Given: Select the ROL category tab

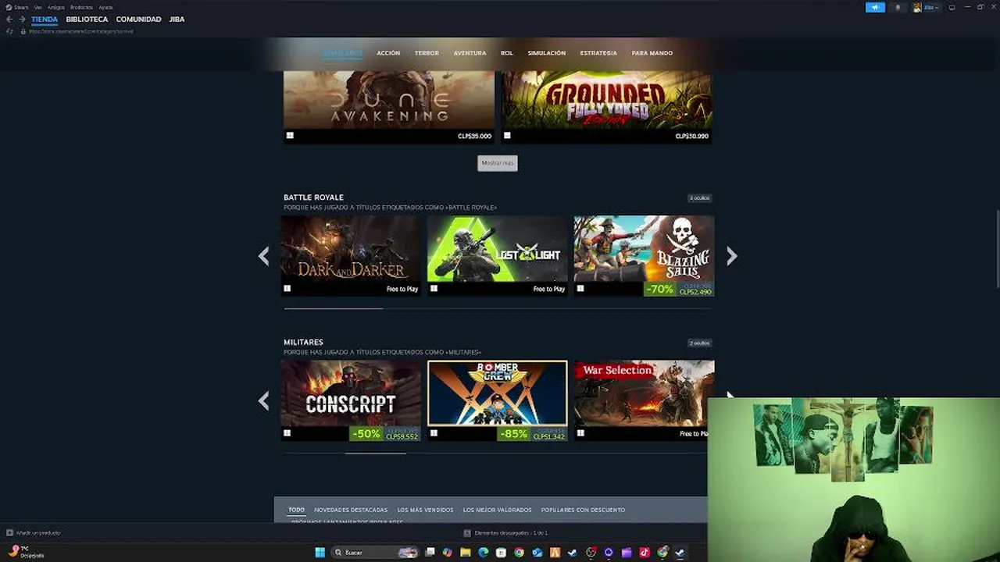Looking at the screenshot, I should [507, 53].
